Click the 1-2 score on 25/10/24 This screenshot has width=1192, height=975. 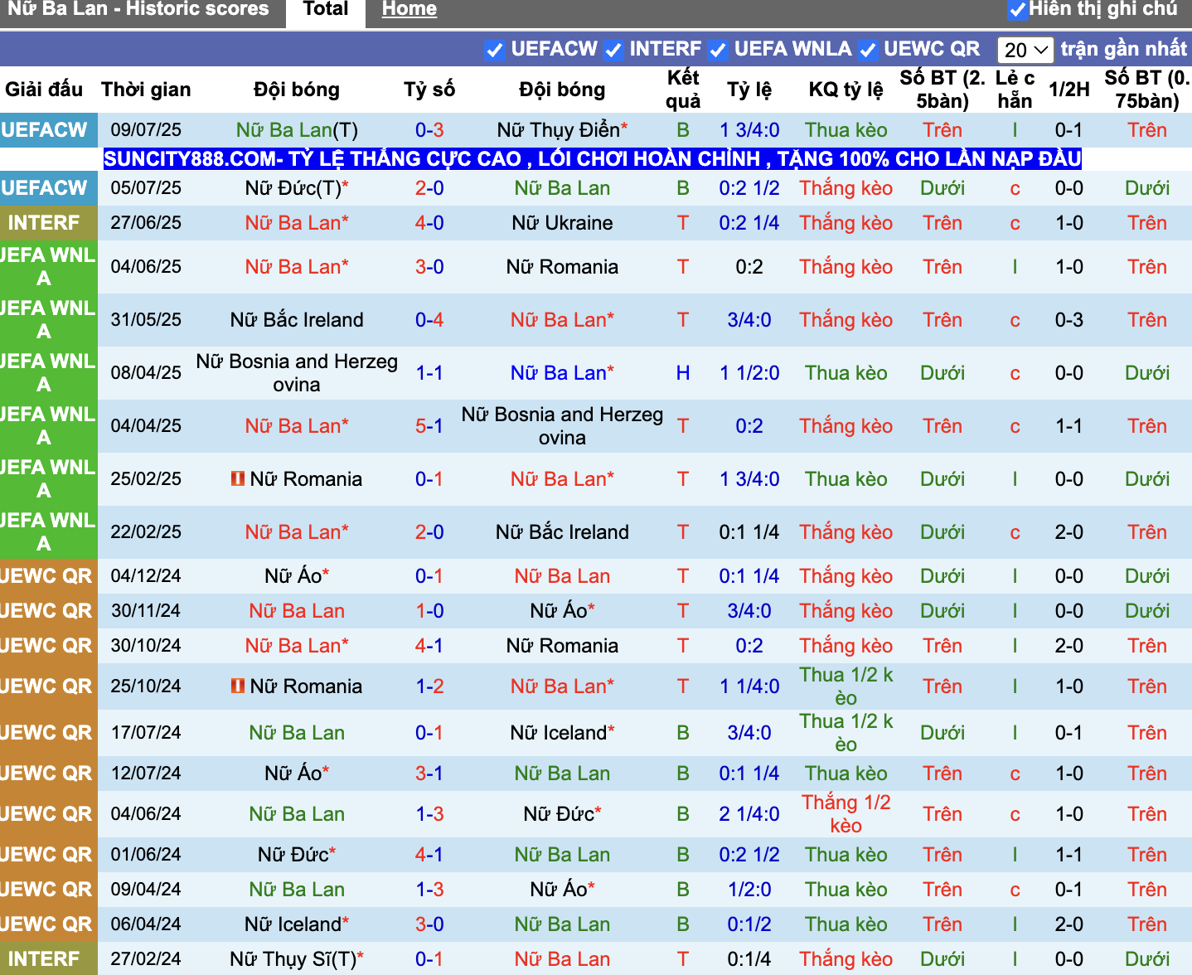coord(429,686)
